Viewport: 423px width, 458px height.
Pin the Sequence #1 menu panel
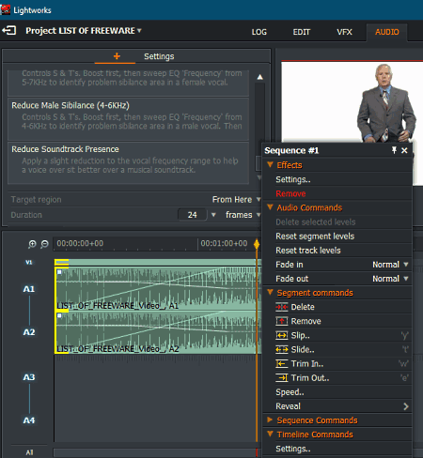coord(394,150)
